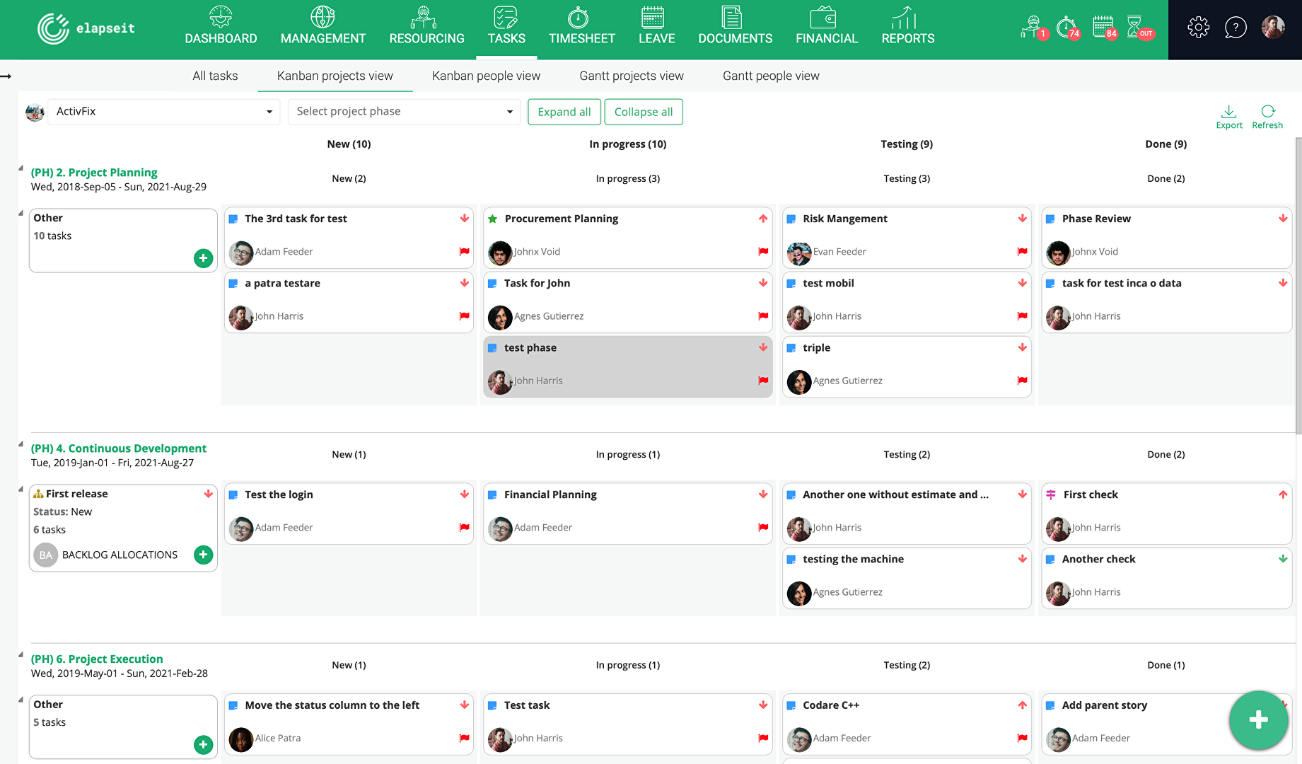Click the First check story icon
The height and width of the screenshot is (764, 1302).
[1051, 494]
